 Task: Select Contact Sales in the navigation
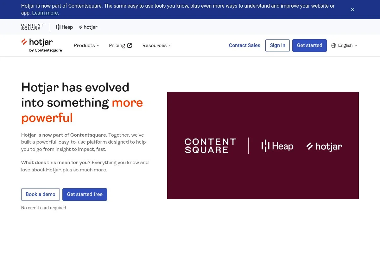point(244,46)
